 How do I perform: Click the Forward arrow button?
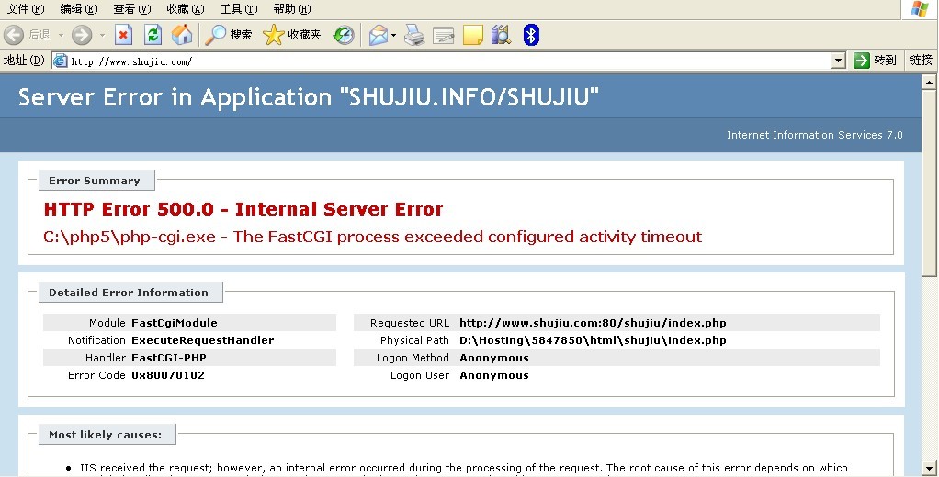click(x=82, y=35)
